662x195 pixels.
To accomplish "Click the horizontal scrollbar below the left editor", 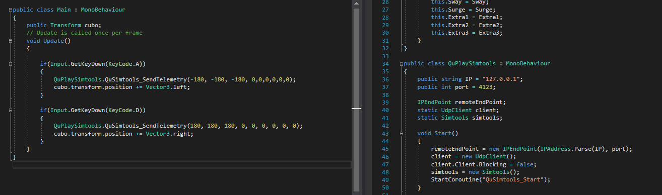I will click(x=181, y=164).
